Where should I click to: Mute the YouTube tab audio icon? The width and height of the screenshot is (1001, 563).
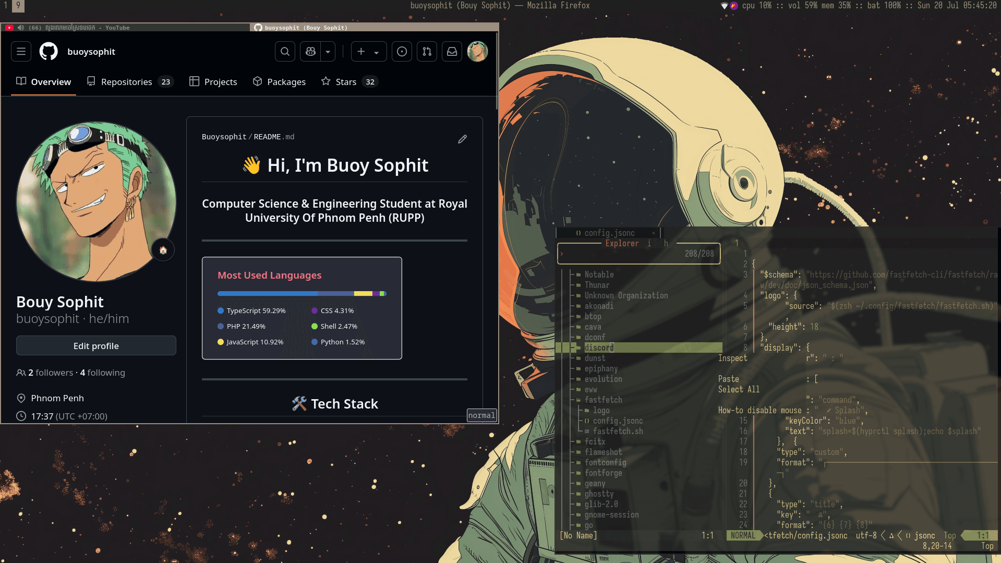point(21,28)
